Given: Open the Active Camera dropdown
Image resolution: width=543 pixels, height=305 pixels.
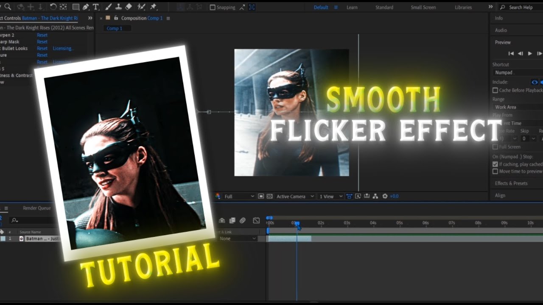Looking at the screenshot, I should pyautogui.click(x=295, y=196).
